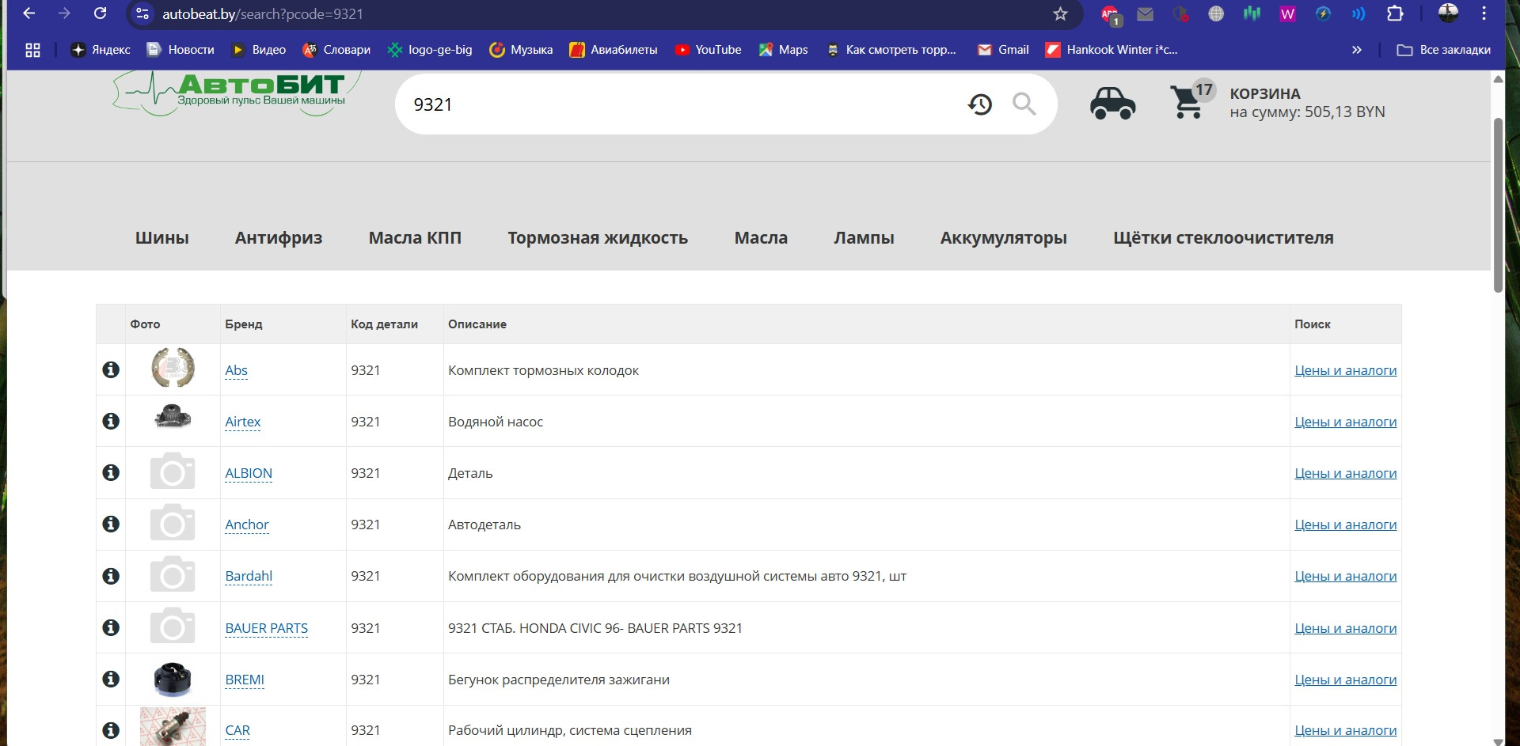Open search history clock icon

[x=979, y=104]
